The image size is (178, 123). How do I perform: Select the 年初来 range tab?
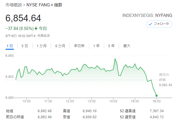click(x=79, y=46)
